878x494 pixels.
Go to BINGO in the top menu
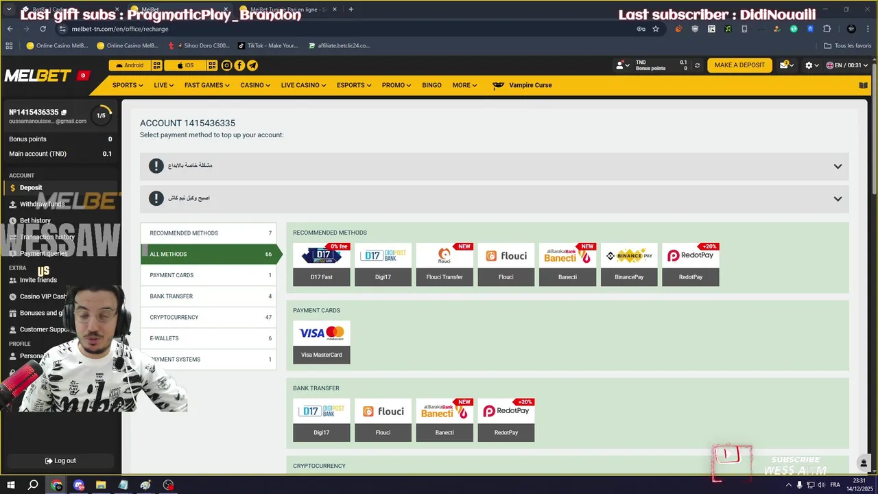coord(431,85)
